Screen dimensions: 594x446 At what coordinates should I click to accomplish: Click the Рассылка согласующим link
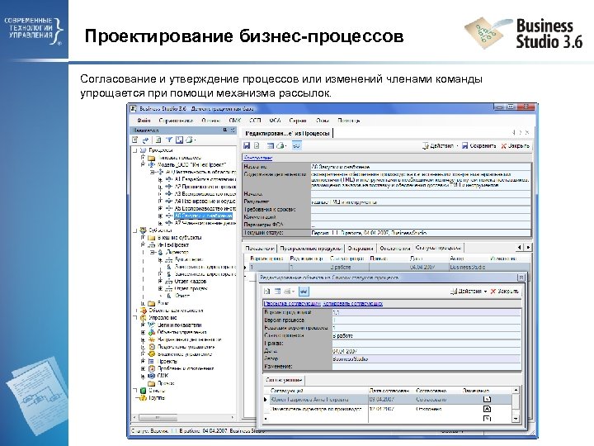point(292,303)
